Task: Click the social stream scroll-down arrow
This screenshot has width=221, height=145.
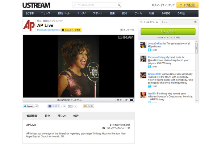Action: coord(197,101)
